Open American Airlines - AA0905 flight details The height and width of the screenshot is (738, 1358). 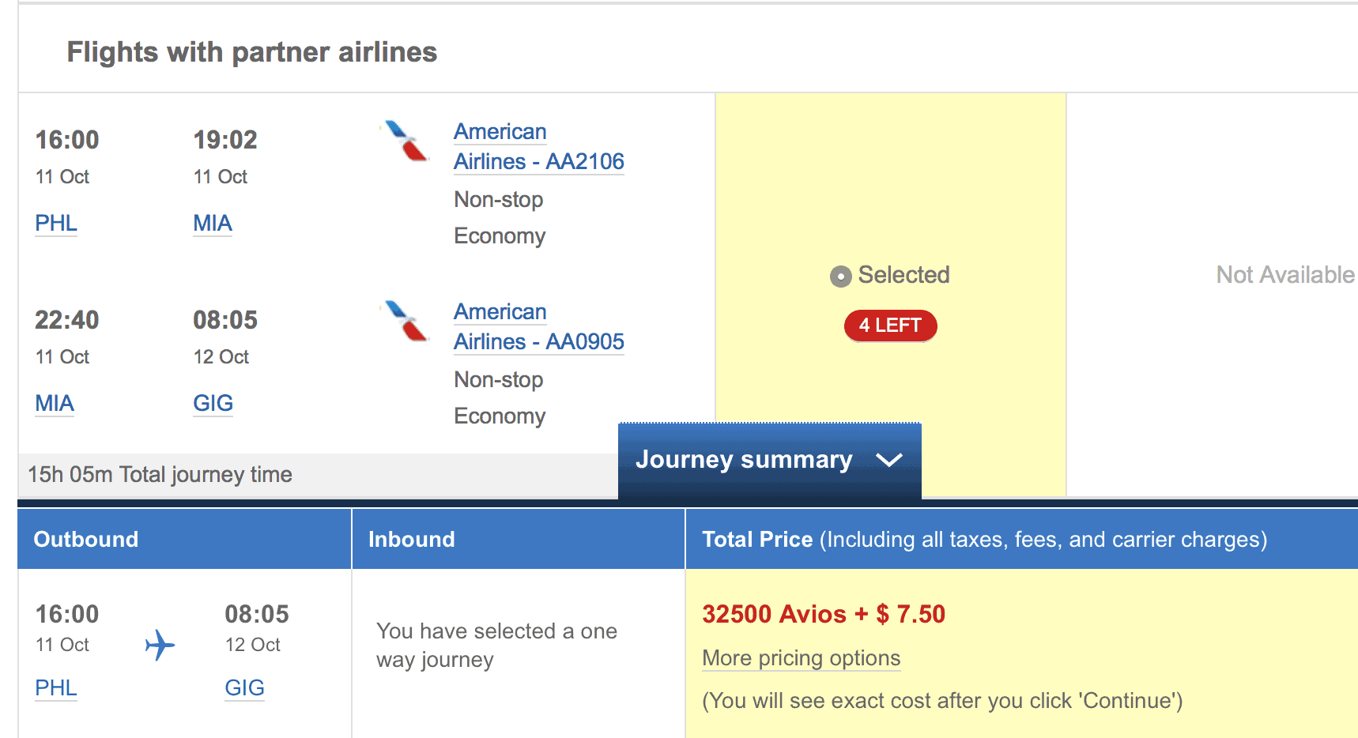pyautogui.click(x=538, y=327)
